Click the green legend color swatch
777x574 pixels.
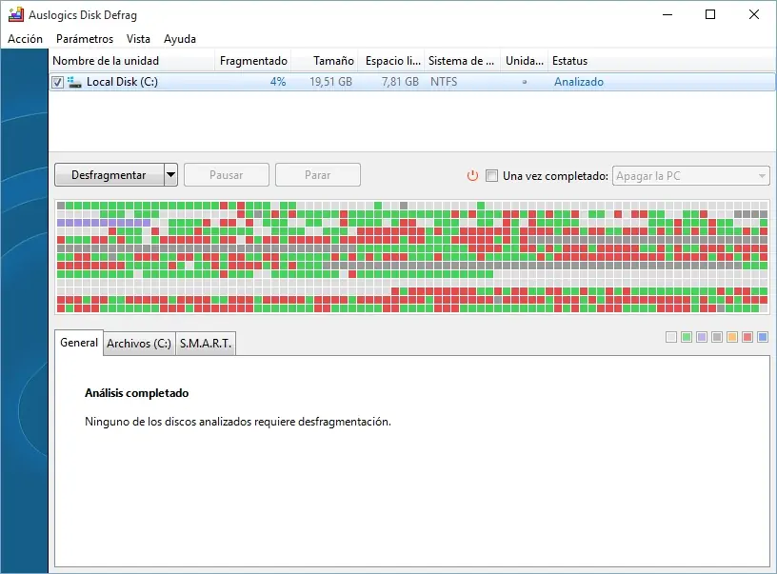coord(687,337)
